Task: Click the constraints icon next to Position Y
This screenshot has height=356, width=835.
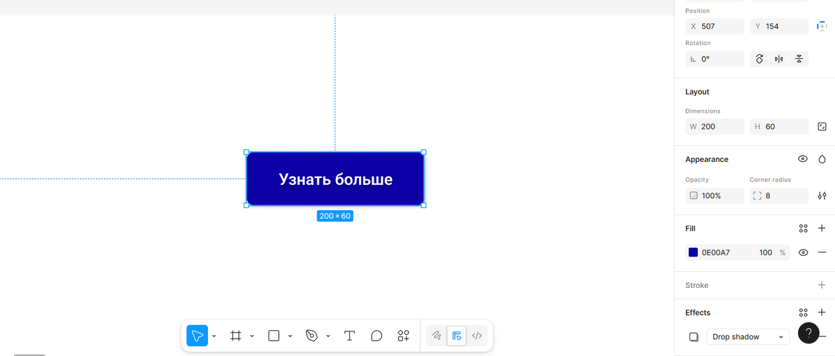Action: 822,26
